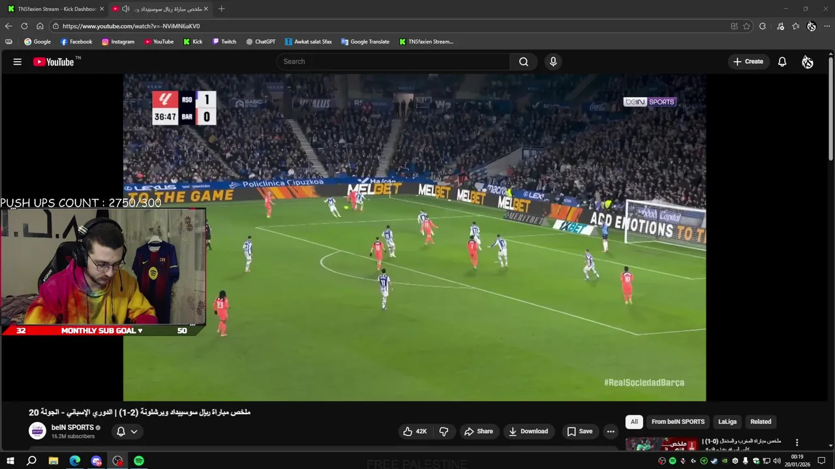Screen dimensions: 835x469
Task: Click the video player to pause playback
Action: pos(414,238)
